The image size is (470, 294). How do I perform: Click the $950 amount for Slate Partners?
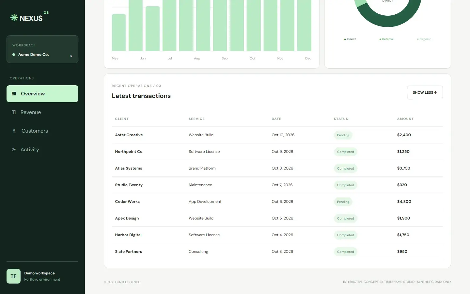402,252
